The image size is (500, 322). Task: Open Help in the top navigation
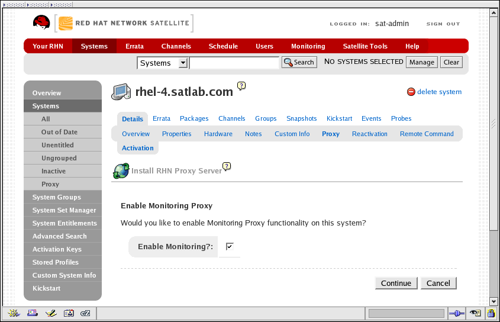(412, 46)
